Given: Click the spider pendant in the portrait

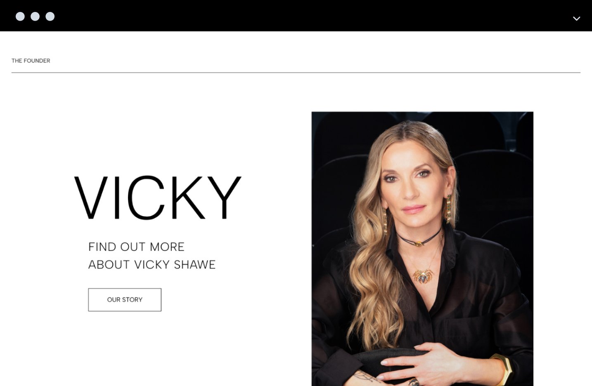Looking at the screenshot, I should coord(423,275).
